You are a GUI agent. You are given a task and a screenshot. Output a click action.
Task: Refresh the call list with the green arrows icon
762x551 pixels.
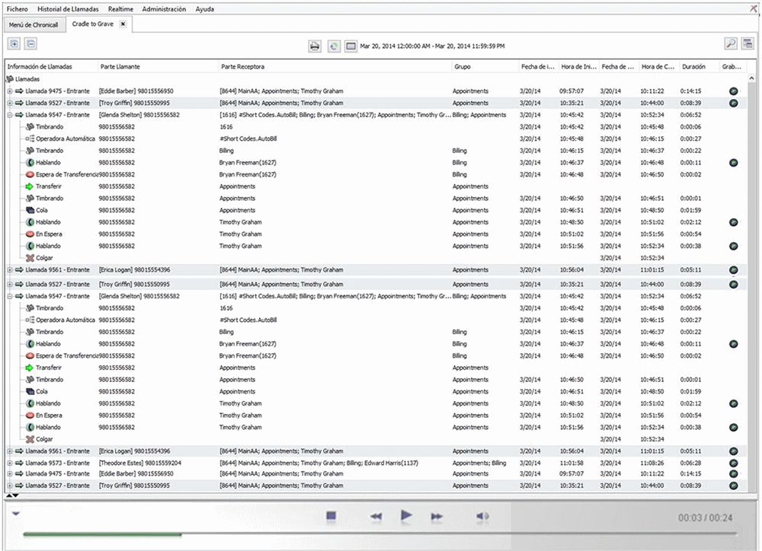pos(334,46)
